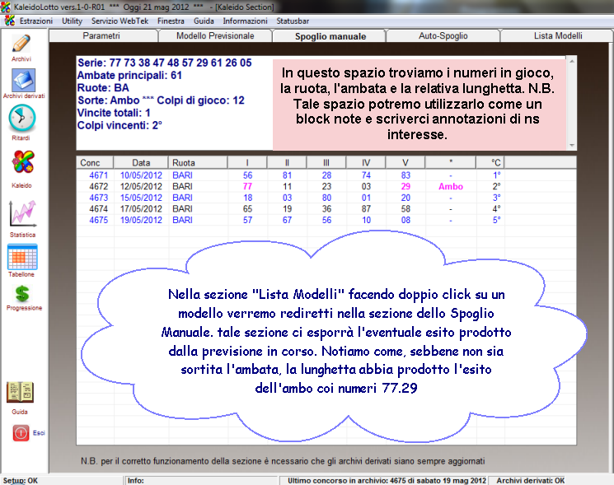Open the Servizio WebTek menu

[117, 19]
